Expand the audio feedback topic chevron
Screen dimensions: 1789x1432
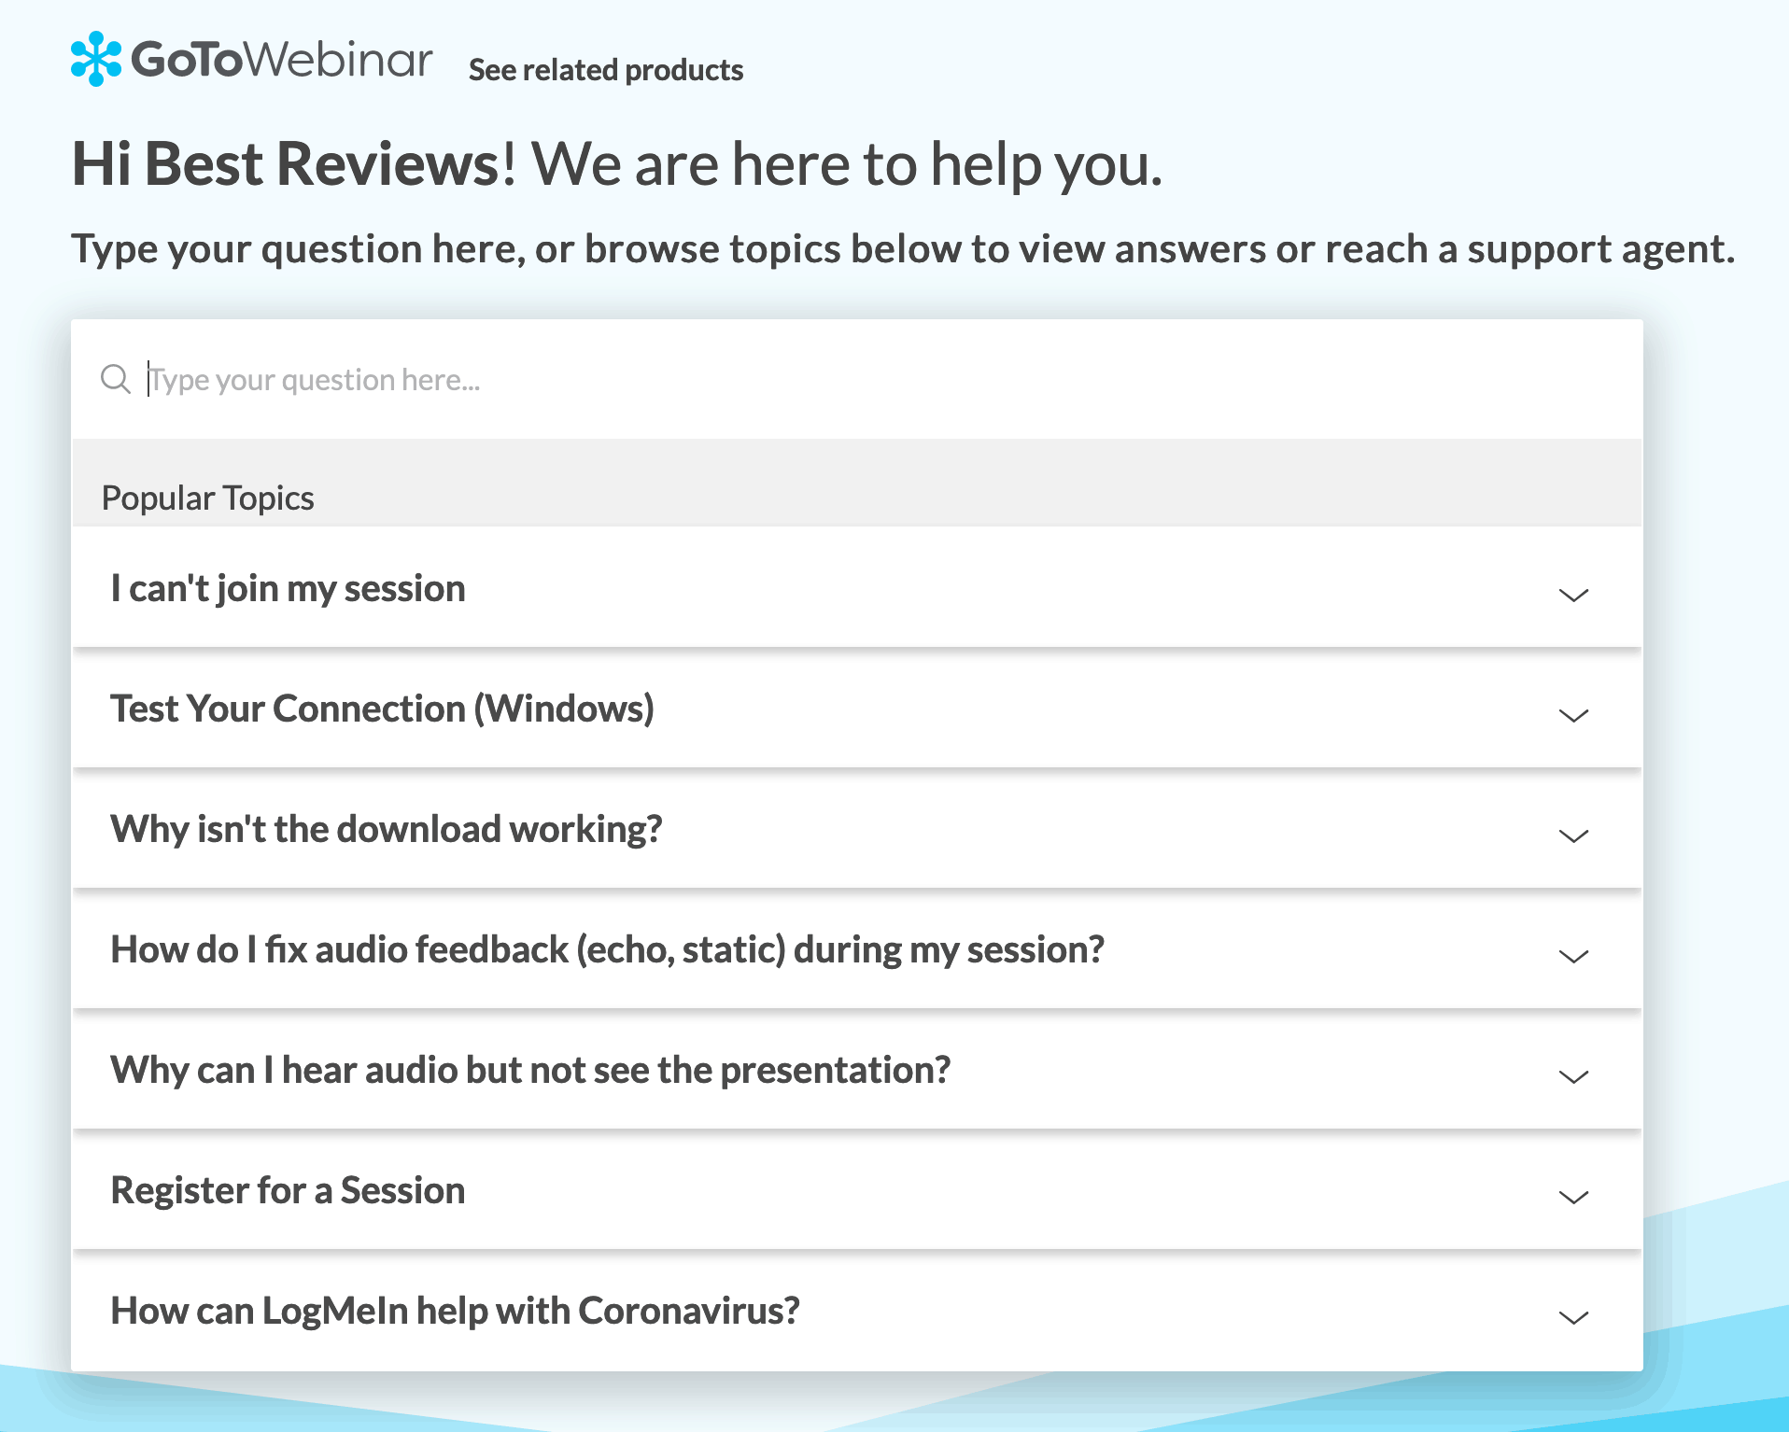tap(1574, 956)
